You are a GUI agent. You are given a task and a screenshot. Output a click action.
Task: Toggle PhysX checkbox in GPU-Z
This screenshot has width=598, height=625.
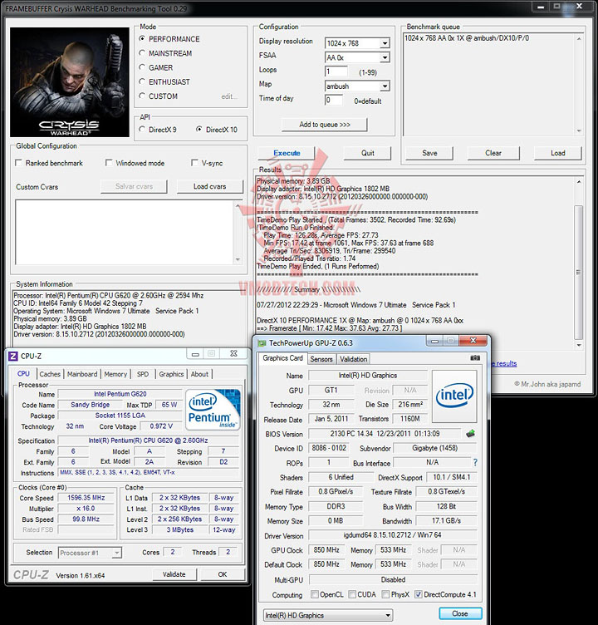(x=385, y=594)
